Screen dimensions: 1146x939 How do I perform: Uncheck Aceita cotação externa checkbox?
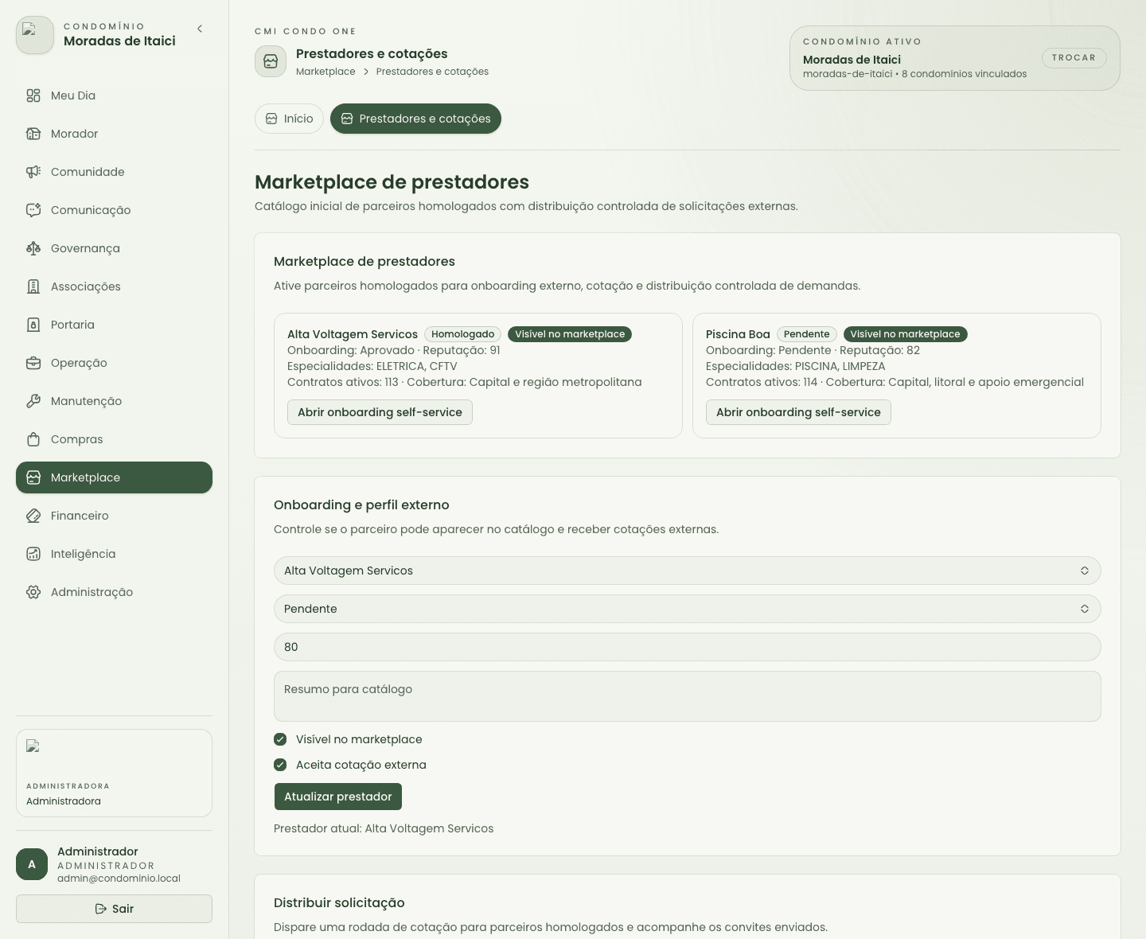pos(280,765)
